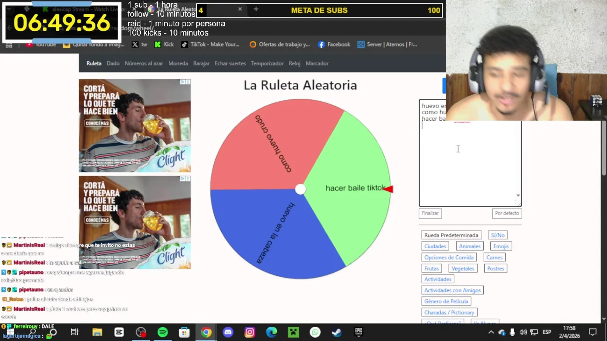
Task: Open Steam from the taskbar
Action: click(337, 332)
